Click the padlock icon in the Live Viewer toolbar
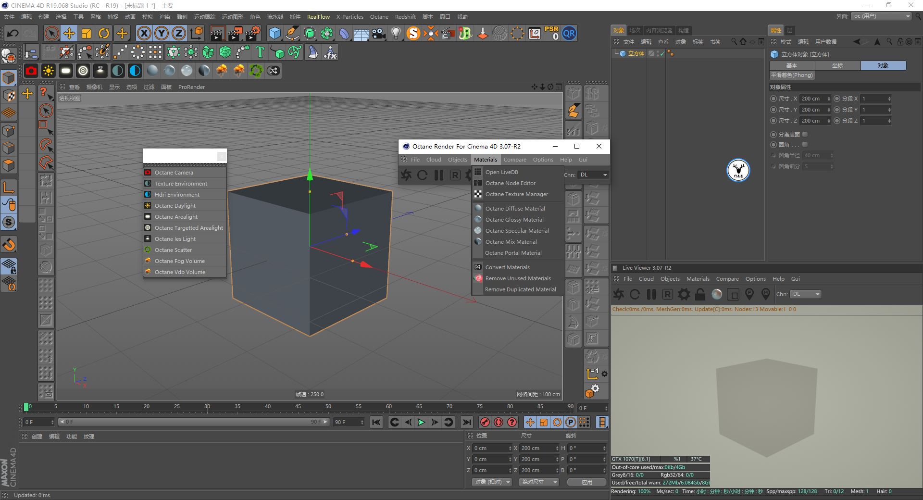Viewport: 923px width, 500px height. 700,294
